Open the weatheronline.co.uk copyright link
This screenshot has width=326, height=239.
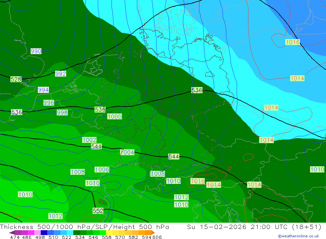pos(298,236)
